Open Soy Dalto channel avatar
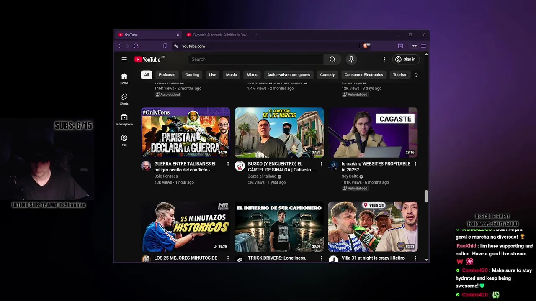The image size is (536, 301). 333,166
